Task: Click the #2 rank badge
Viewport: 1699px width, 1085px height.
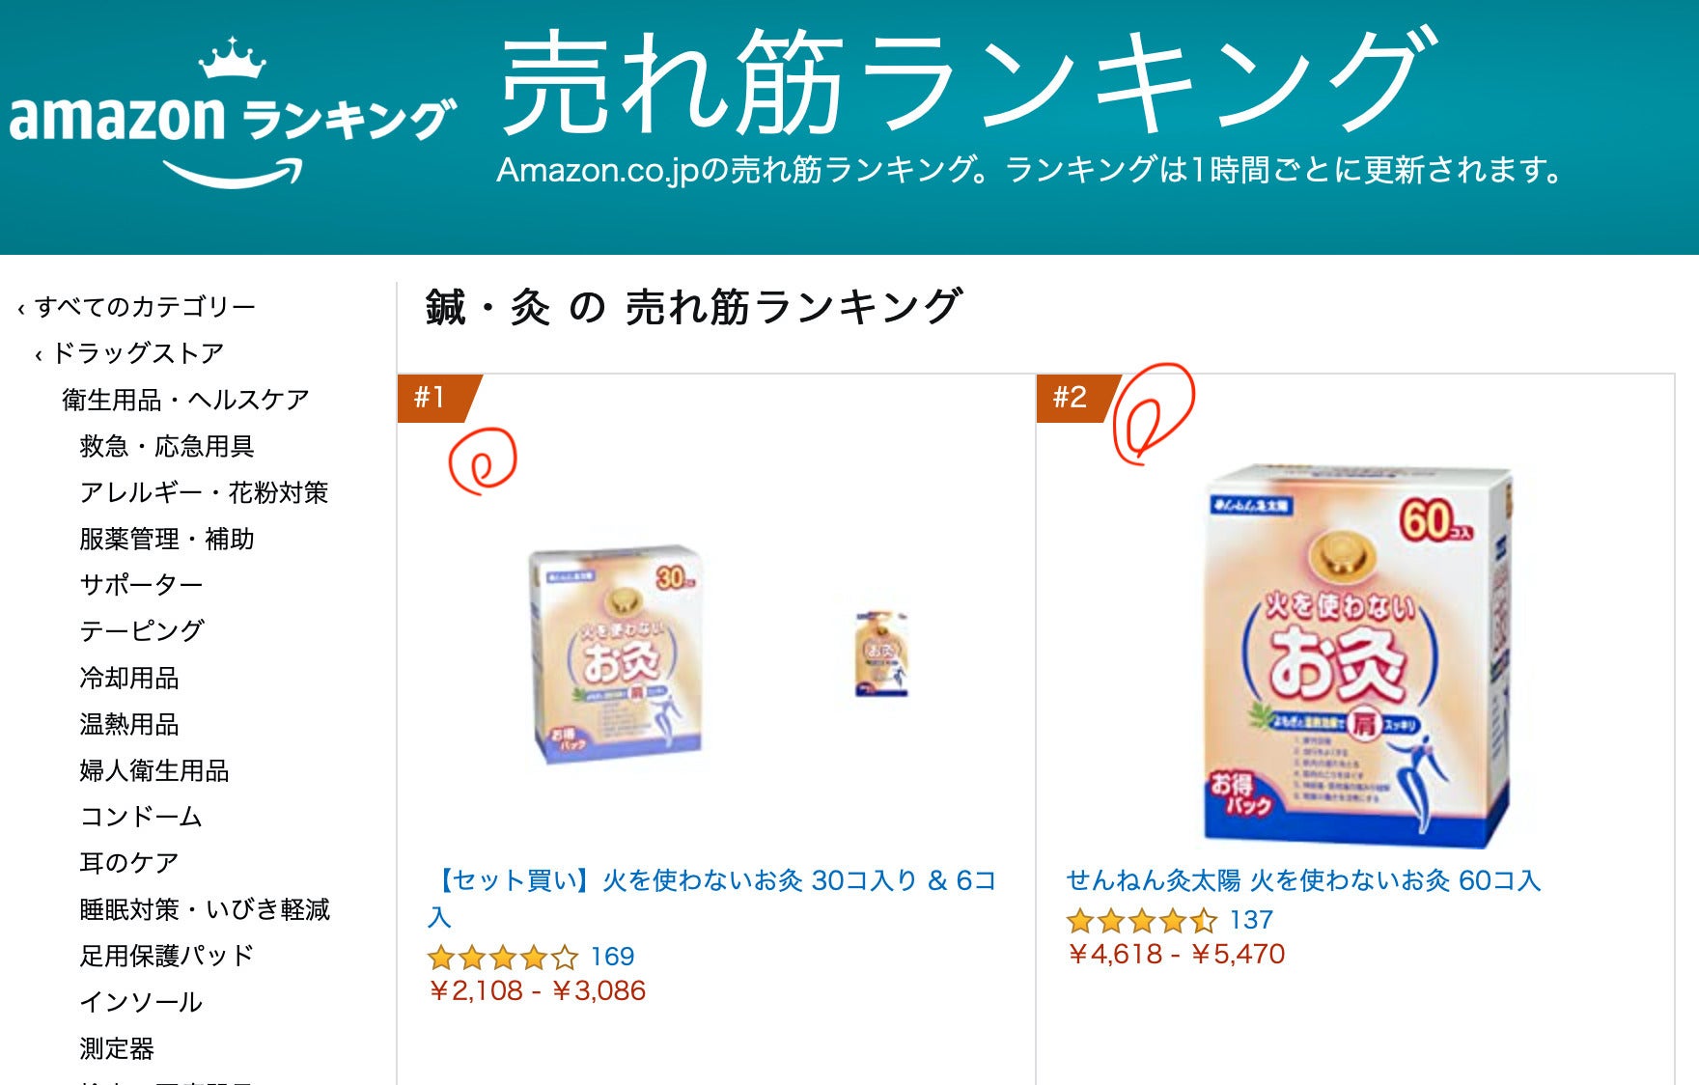Action: click(1078, 398)
